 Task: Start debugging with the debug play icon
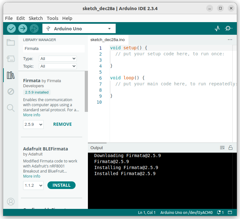[34, 28]
